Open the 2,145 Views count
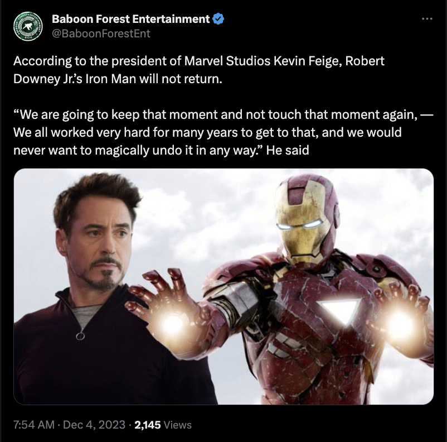The image size is (447, 442). pos(163,425)
